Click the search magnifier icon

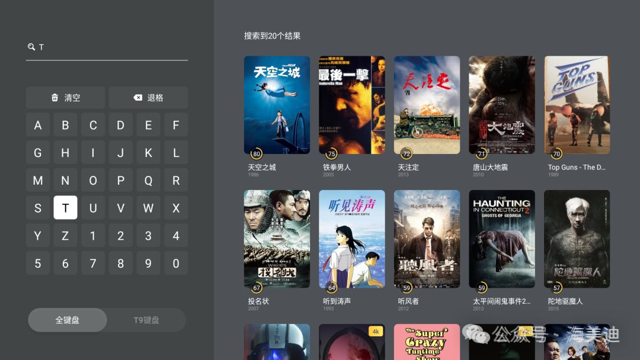[31, 46]
